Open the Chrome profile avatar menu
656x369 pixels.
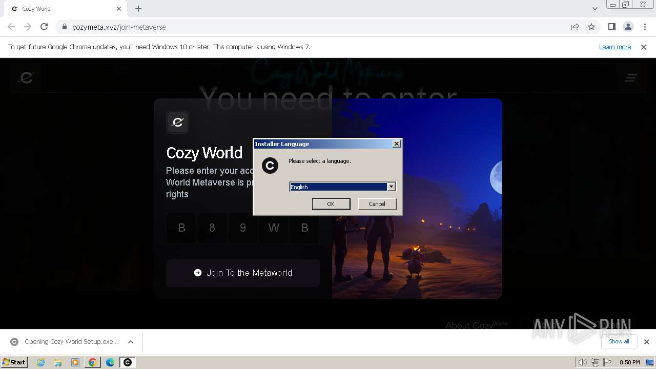[628, 27]
